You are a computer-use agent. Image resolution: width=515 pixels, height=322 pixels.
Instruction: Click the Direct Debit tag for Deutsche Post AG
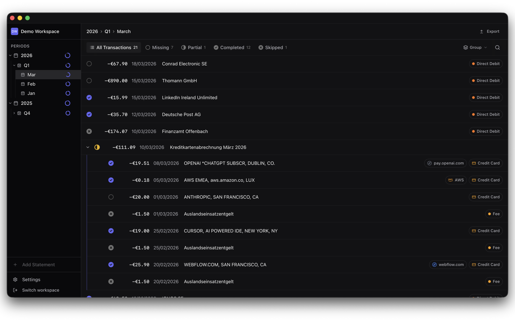point(486,115)
